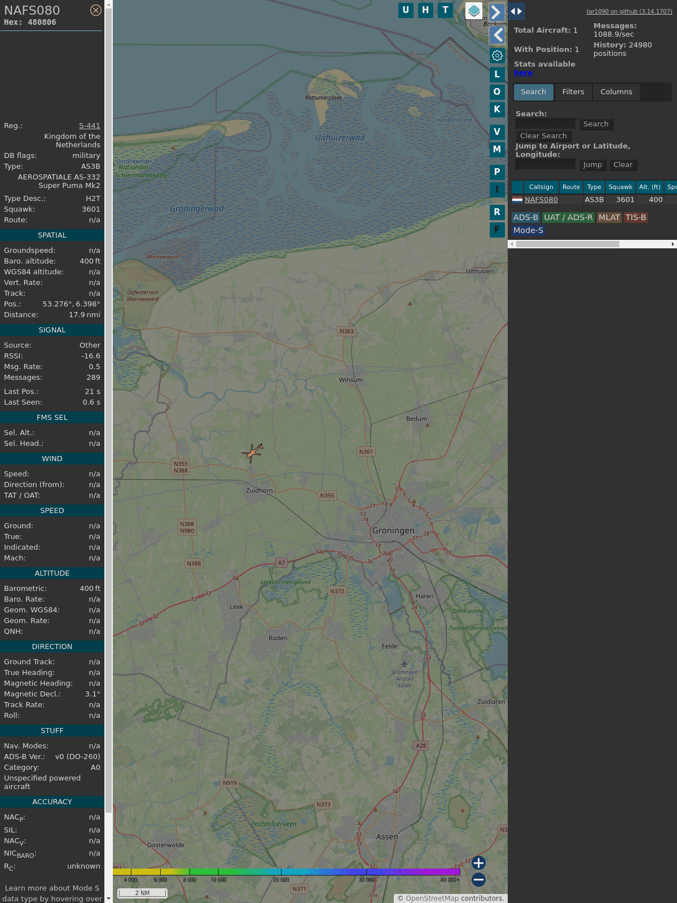
Task: Open the stats available 'here' link
Action: click(x=523, y=73)
